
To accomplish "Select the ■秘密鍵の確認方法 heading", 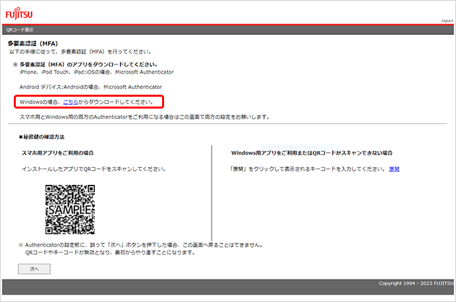I will 42,137.
